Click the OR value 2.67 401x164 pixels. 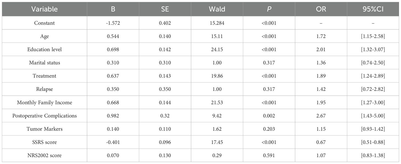click(x=321, y=116)
